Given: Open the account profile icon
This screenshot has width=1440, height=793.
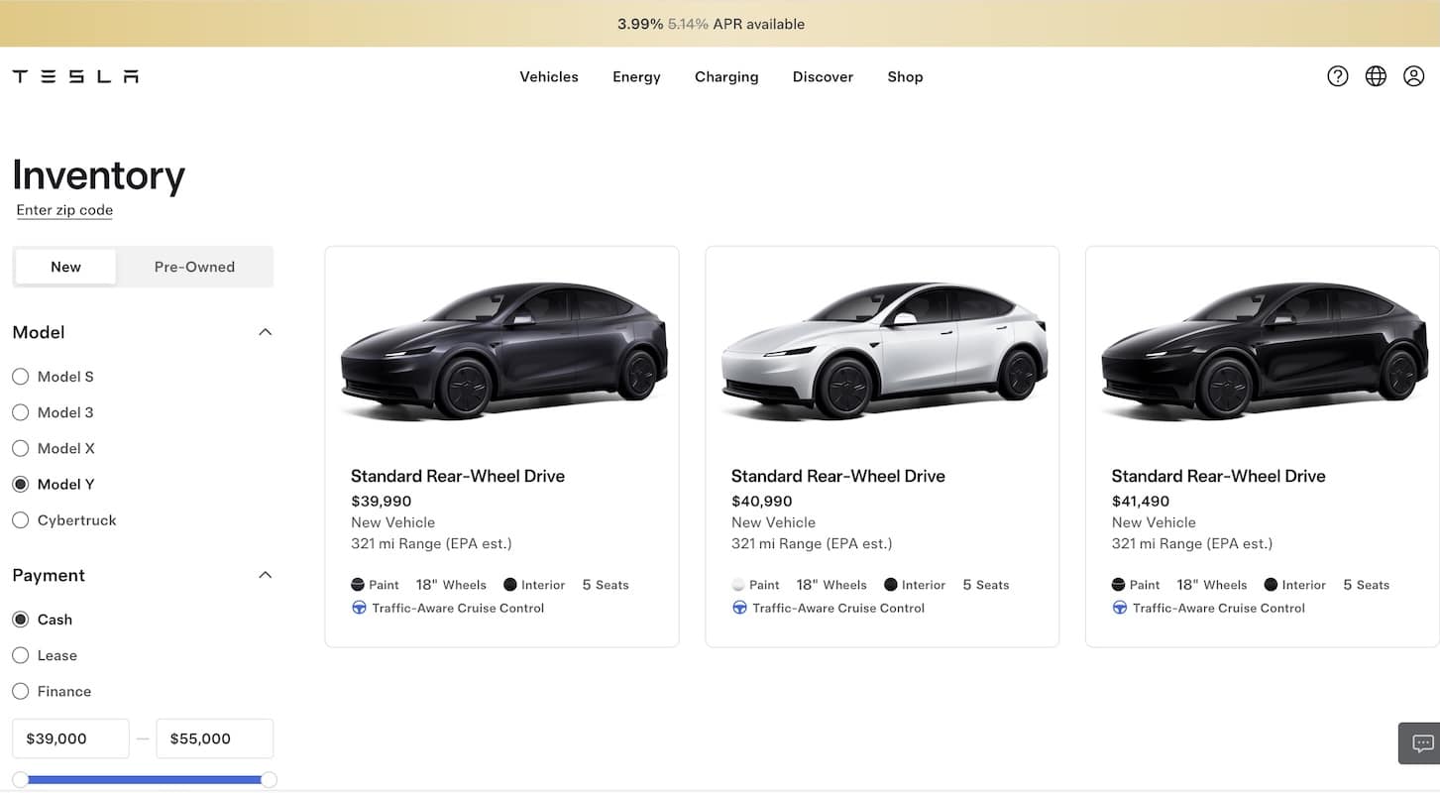Looking at the screenshot, I should pos(1413,75).
